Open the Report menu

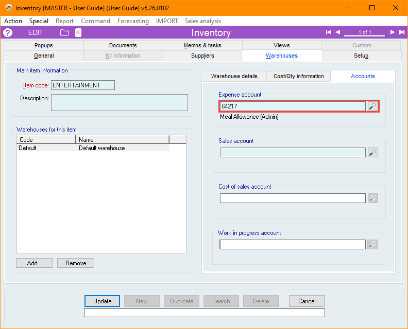pyautogui.click(x=64, y=21)
